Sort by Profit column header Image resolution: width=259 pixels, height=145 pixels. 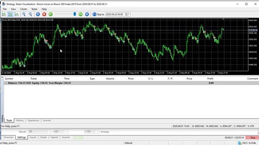pos(210,79)
